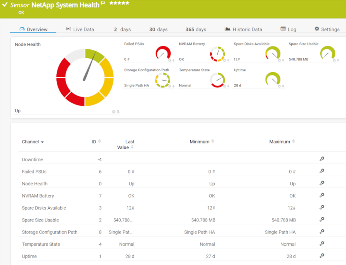Screen dimensions: 346x265
Task: Sort by the Maximum column arrows
Action: pyautogui.click(x=294, y=142)
